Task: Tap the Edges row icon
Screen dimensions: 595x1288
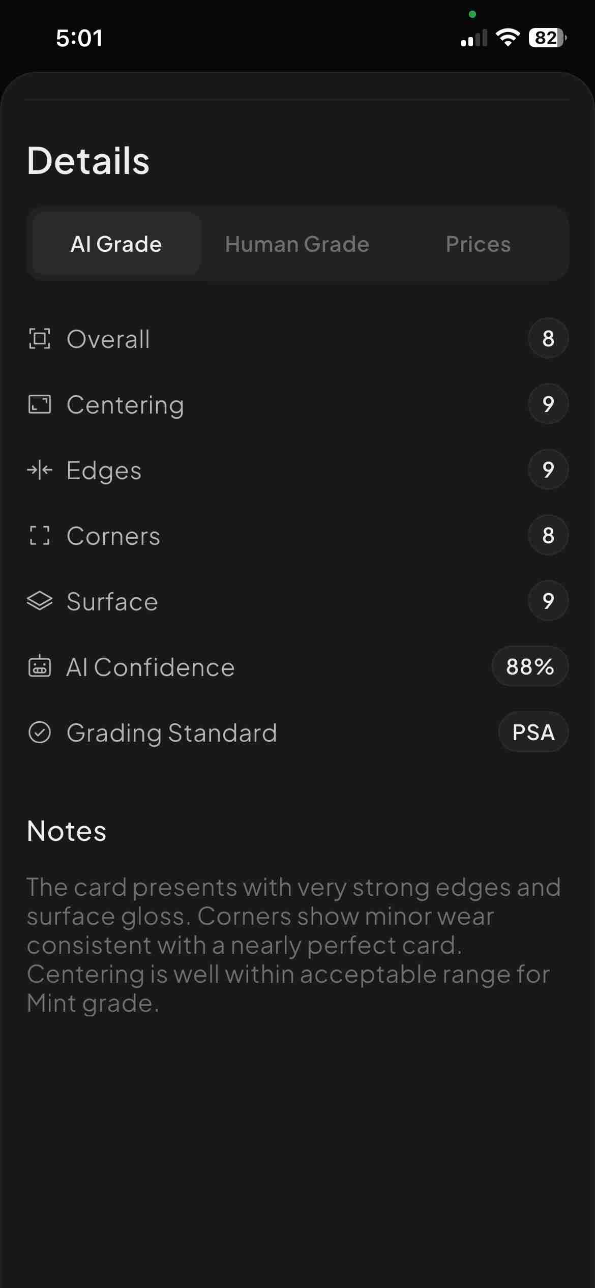Action: coord(40,470)
